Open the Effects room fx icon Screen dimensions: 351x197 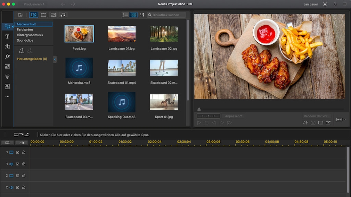[7, 56]
